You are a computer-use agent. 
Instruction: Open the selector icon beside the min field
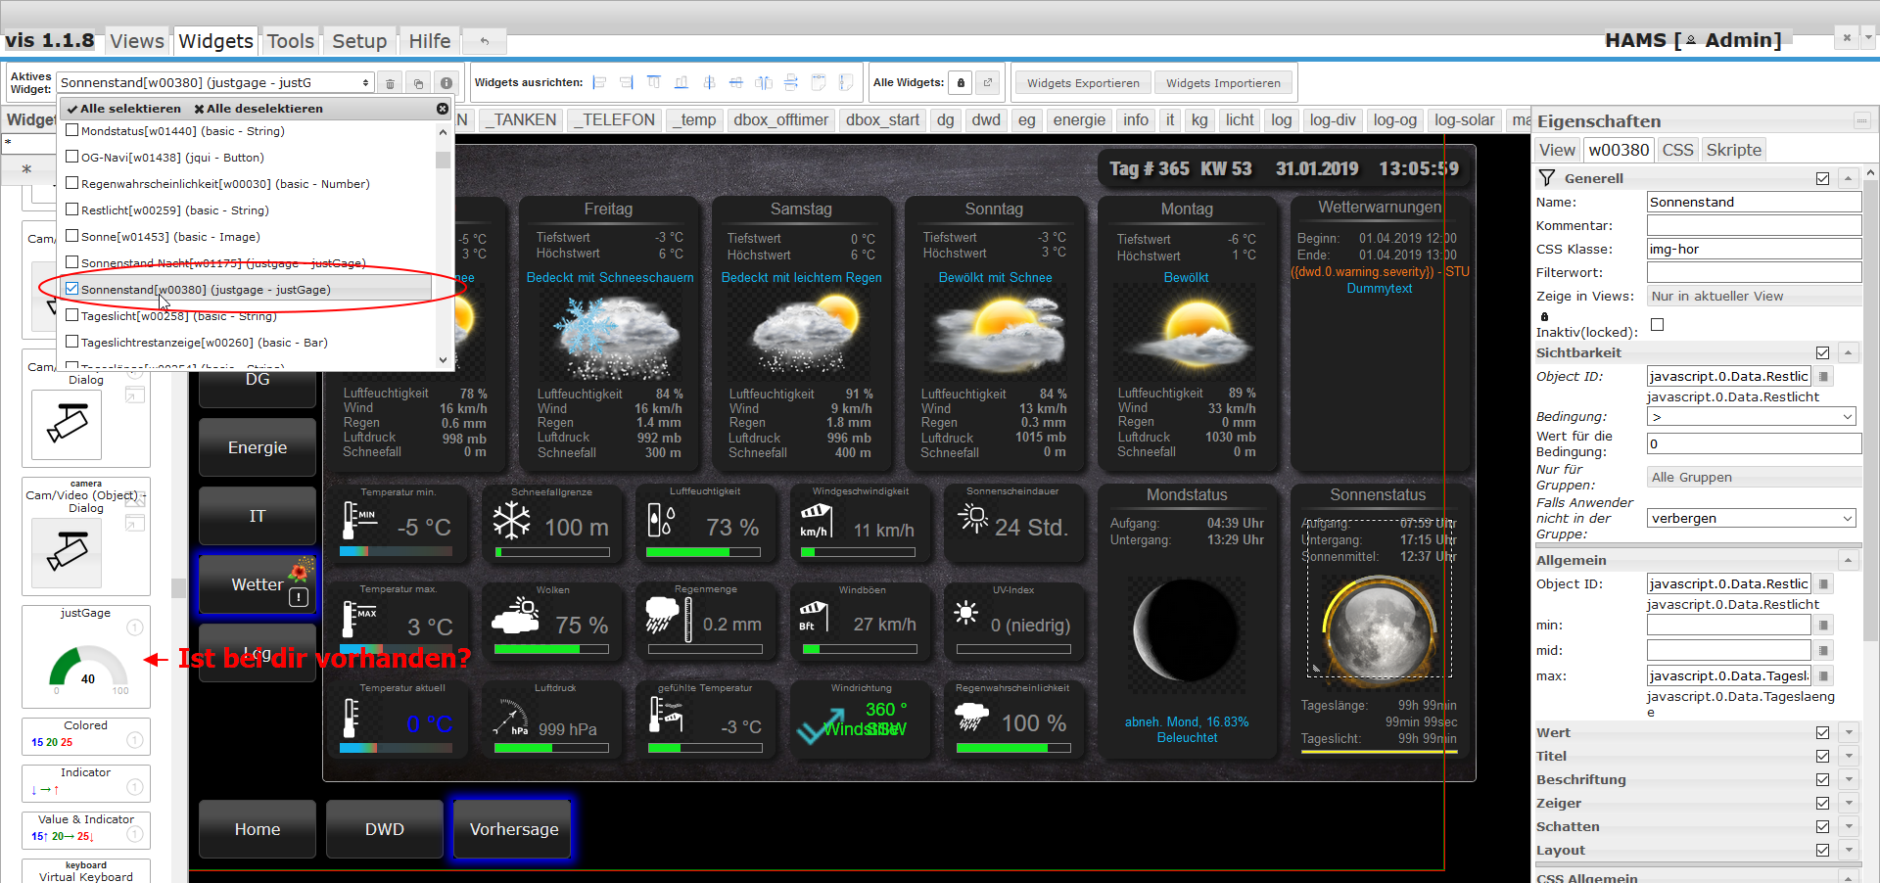click(1823, 625)
